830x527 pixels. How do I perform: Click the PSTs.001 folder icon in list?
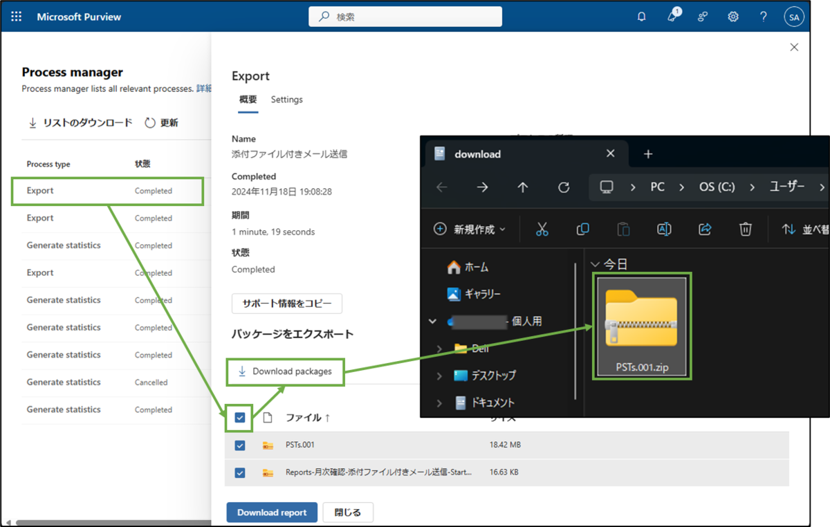(x=268, y=445)
